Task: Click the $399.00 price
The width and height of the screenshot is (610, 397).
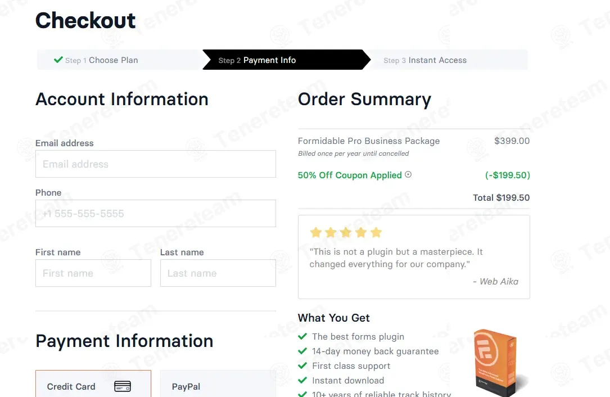Action: 512,141
